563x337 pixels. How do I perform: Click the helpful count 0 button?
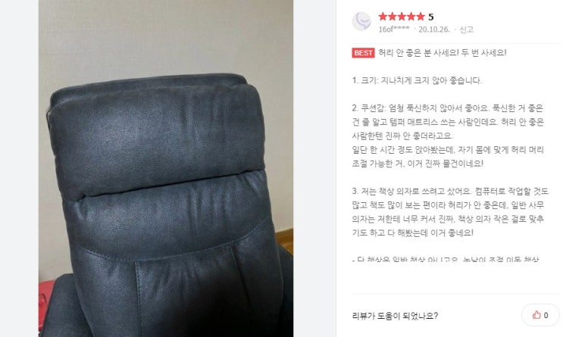pyautogui.click(x=540, y=315)
